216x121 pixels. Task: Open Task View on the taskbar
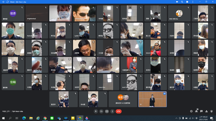[x=17, y=118]
